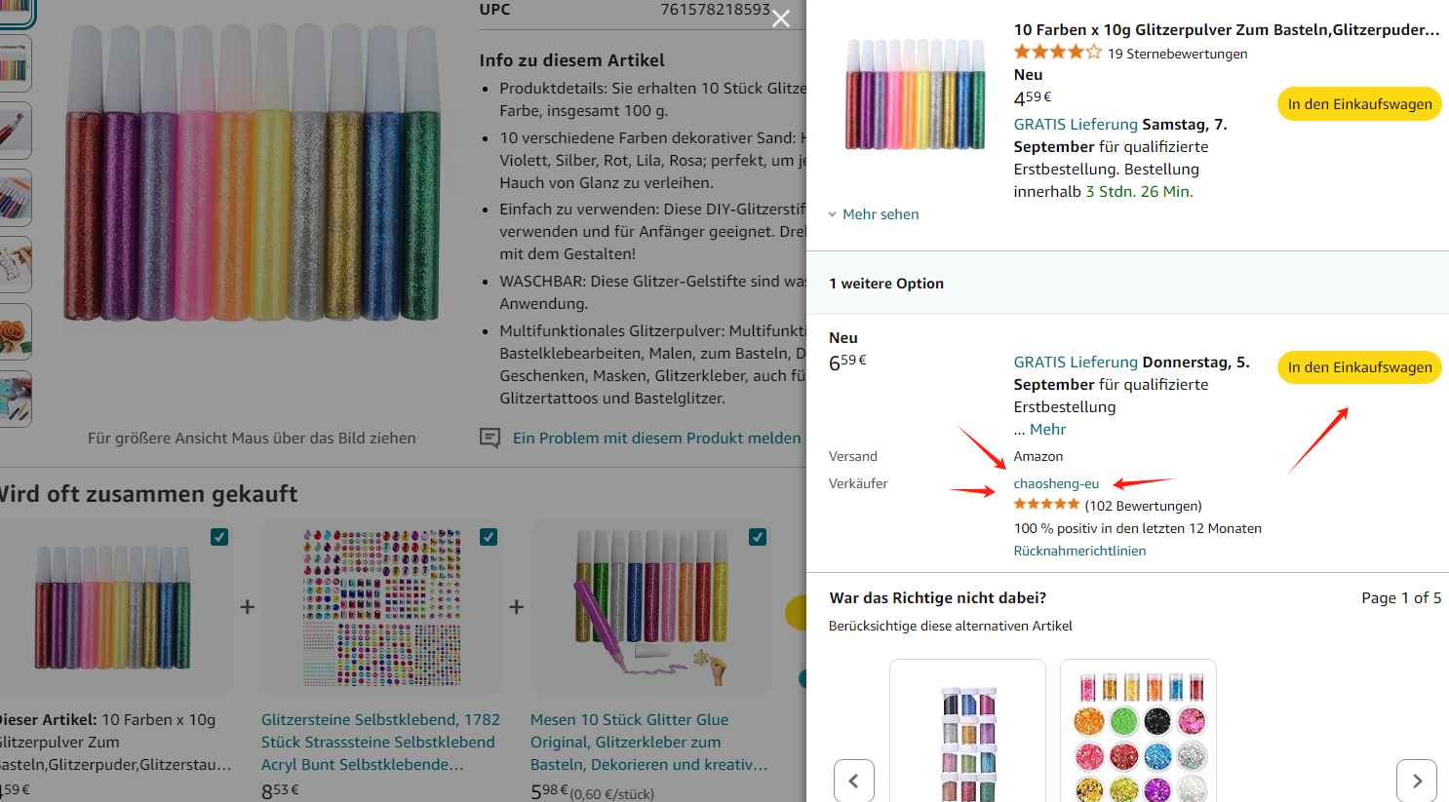Open the chaosheng-eu seller page
This screenshot has width=1449, height=802.
(1056, 483)
